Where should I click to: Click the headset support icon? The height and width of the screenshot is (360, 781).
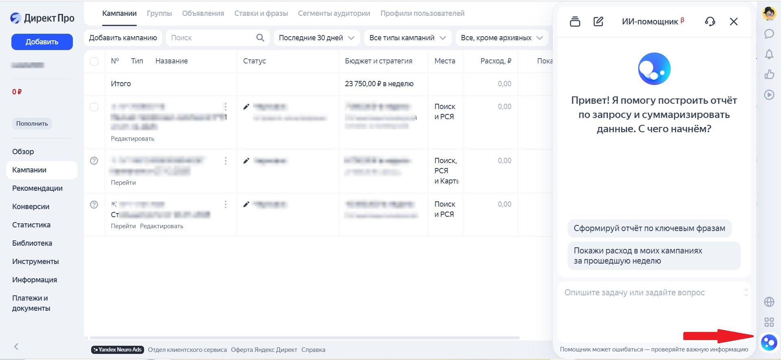pos(710,22)
